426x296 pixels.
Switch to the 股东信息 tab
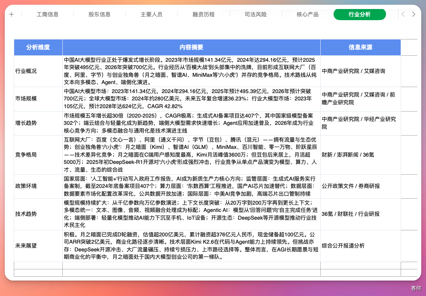(x=99, y=14)
